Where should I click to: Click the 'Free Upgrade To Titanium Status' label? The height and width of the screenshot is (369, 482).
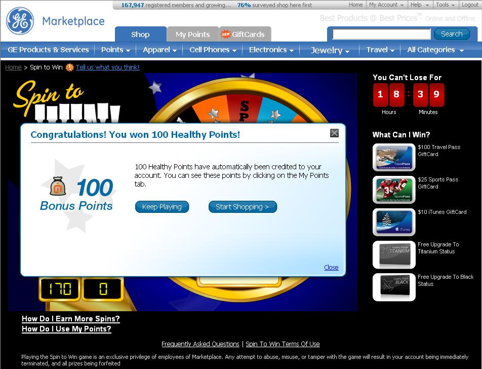(x=438, y=248)
